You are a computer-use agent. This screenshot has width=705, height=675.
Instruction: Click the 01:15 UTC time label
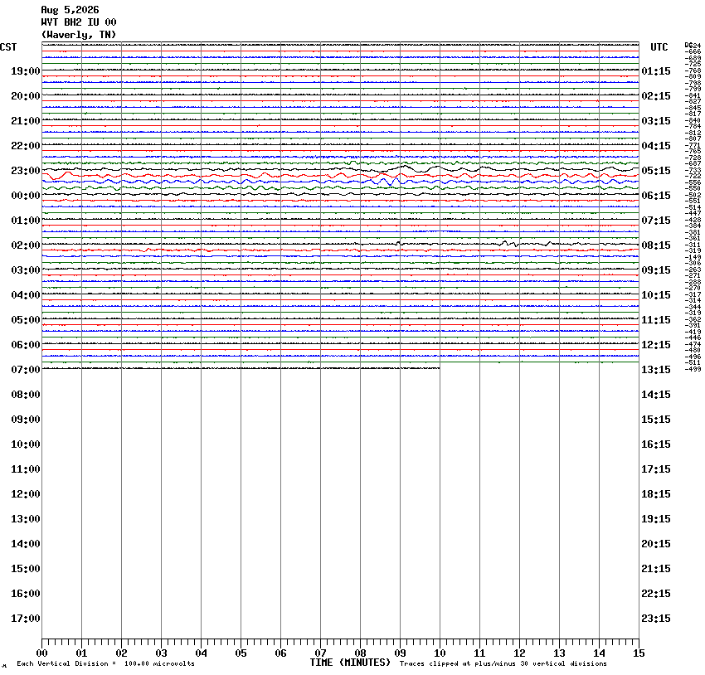(656, 71)
